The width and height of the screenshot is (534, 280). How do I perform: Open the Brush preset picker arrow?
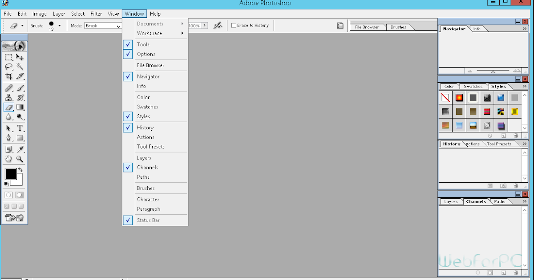click(x=59, y=26)
